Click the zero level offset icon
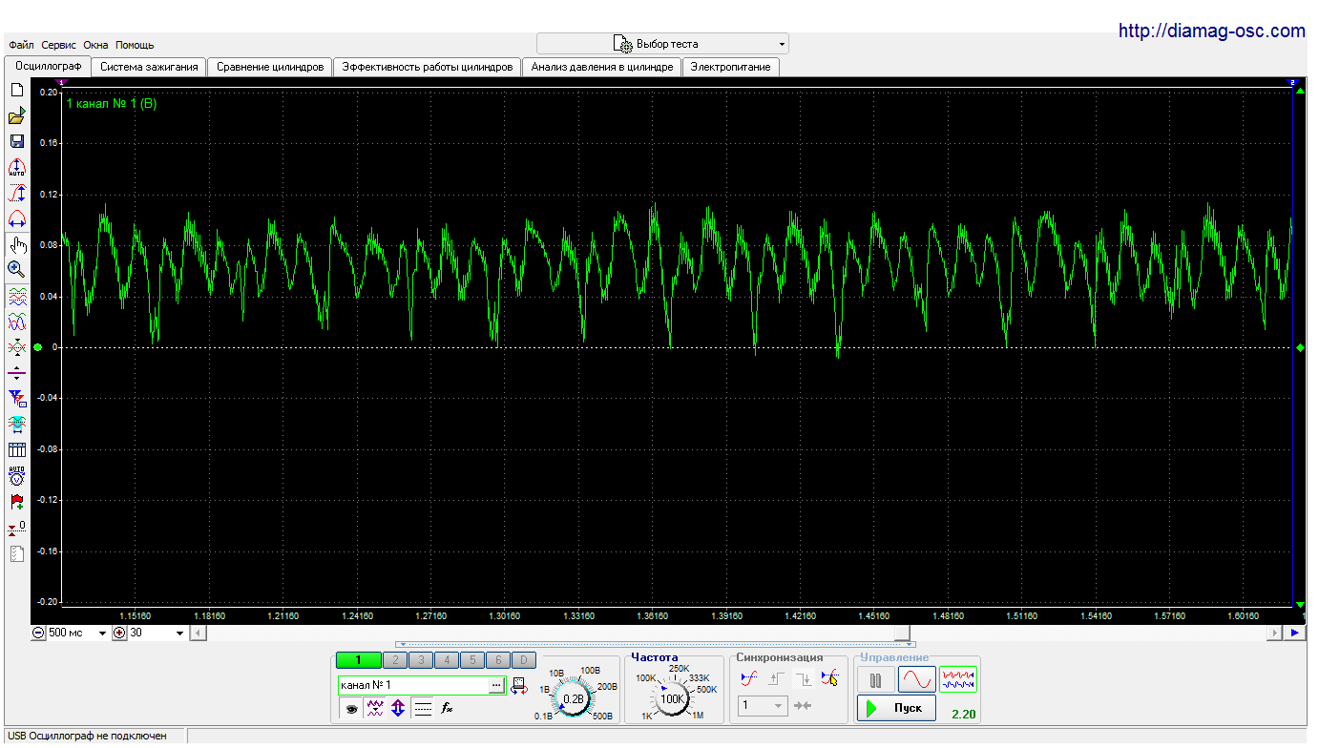 [16, 527]
